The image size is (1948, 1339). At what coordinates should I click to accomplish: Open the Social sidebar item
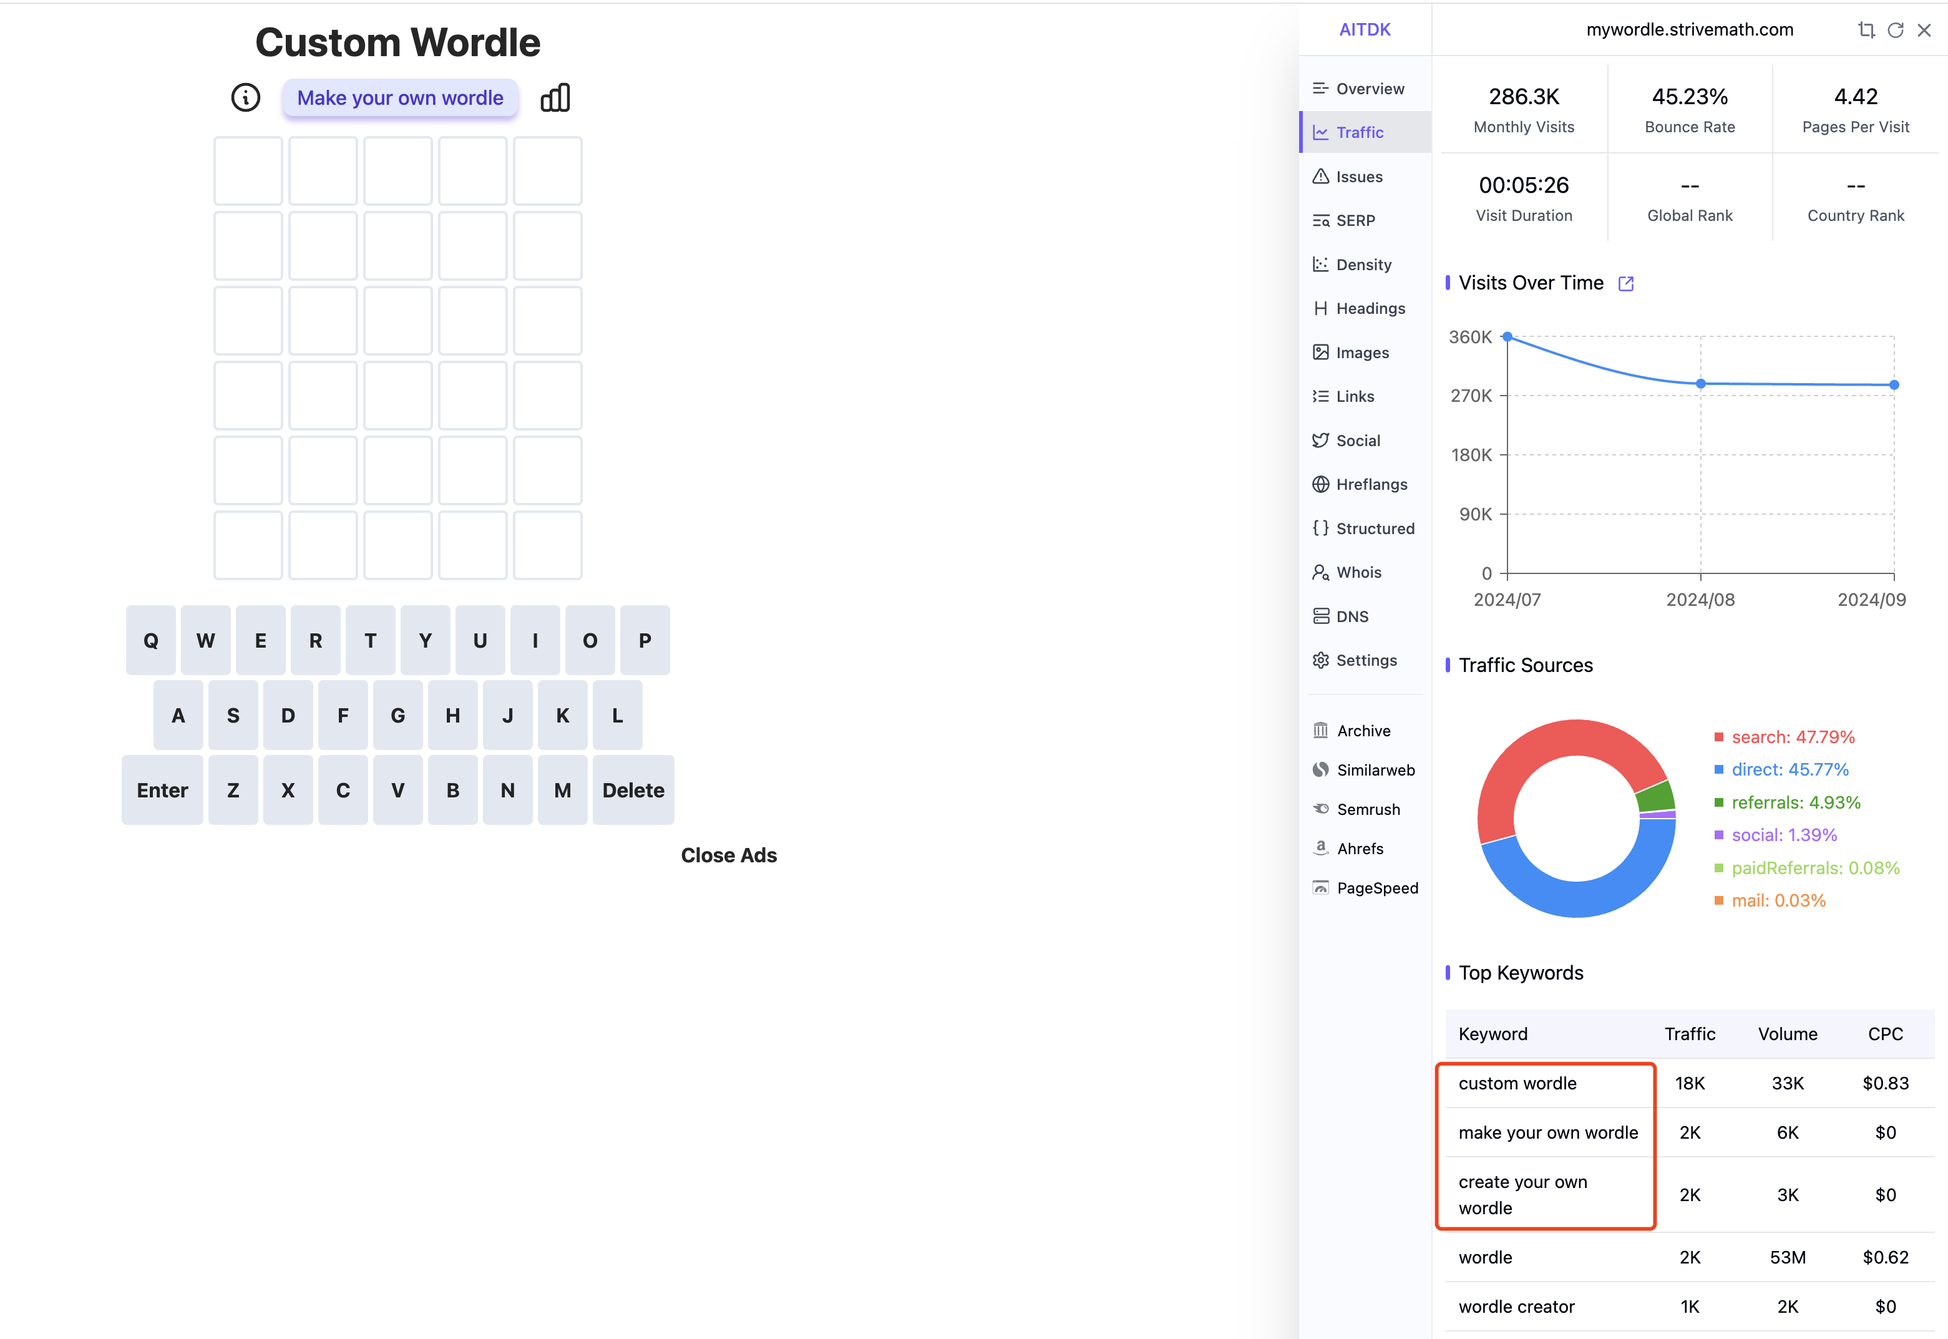pos(1365,441)
